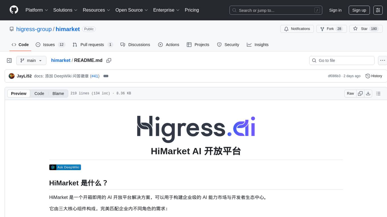Toggle the file tree side panel
The image size is (387, 217).
(9, 60)
